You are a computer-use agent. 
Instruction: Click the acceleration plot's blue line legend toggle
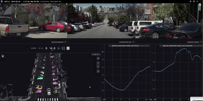point(161,46)
